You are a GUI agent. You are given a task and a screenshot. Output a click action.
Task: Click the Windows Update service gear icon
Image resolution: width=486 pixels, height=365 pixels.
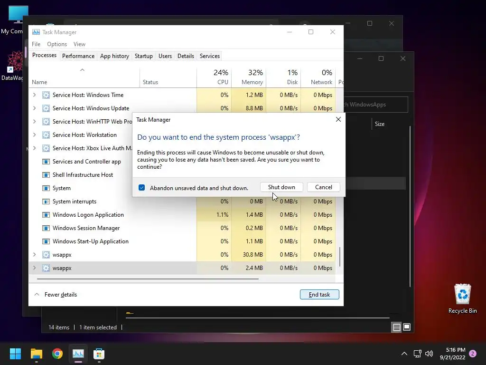click(46, 108)
